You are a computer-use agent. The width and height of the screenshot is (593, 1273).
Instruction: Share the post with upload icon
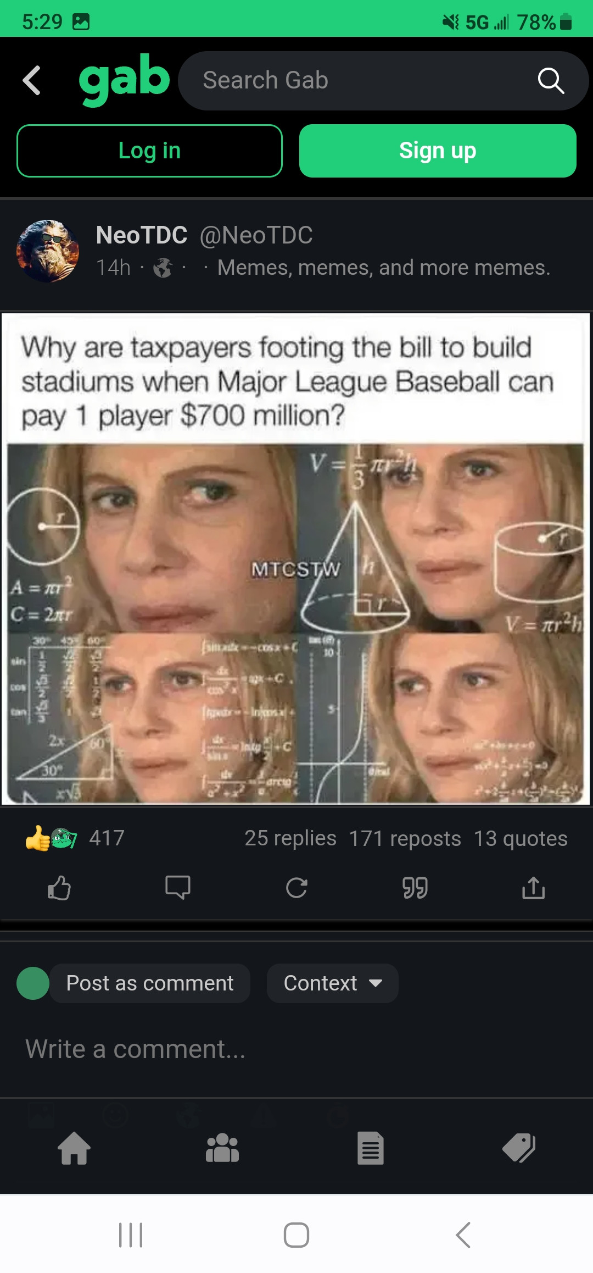click(x=534, y=887)
